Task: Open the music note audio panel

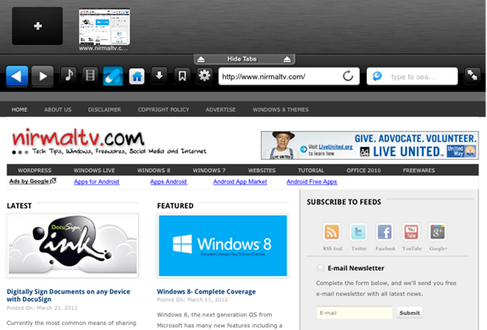Action: (69, 75)
